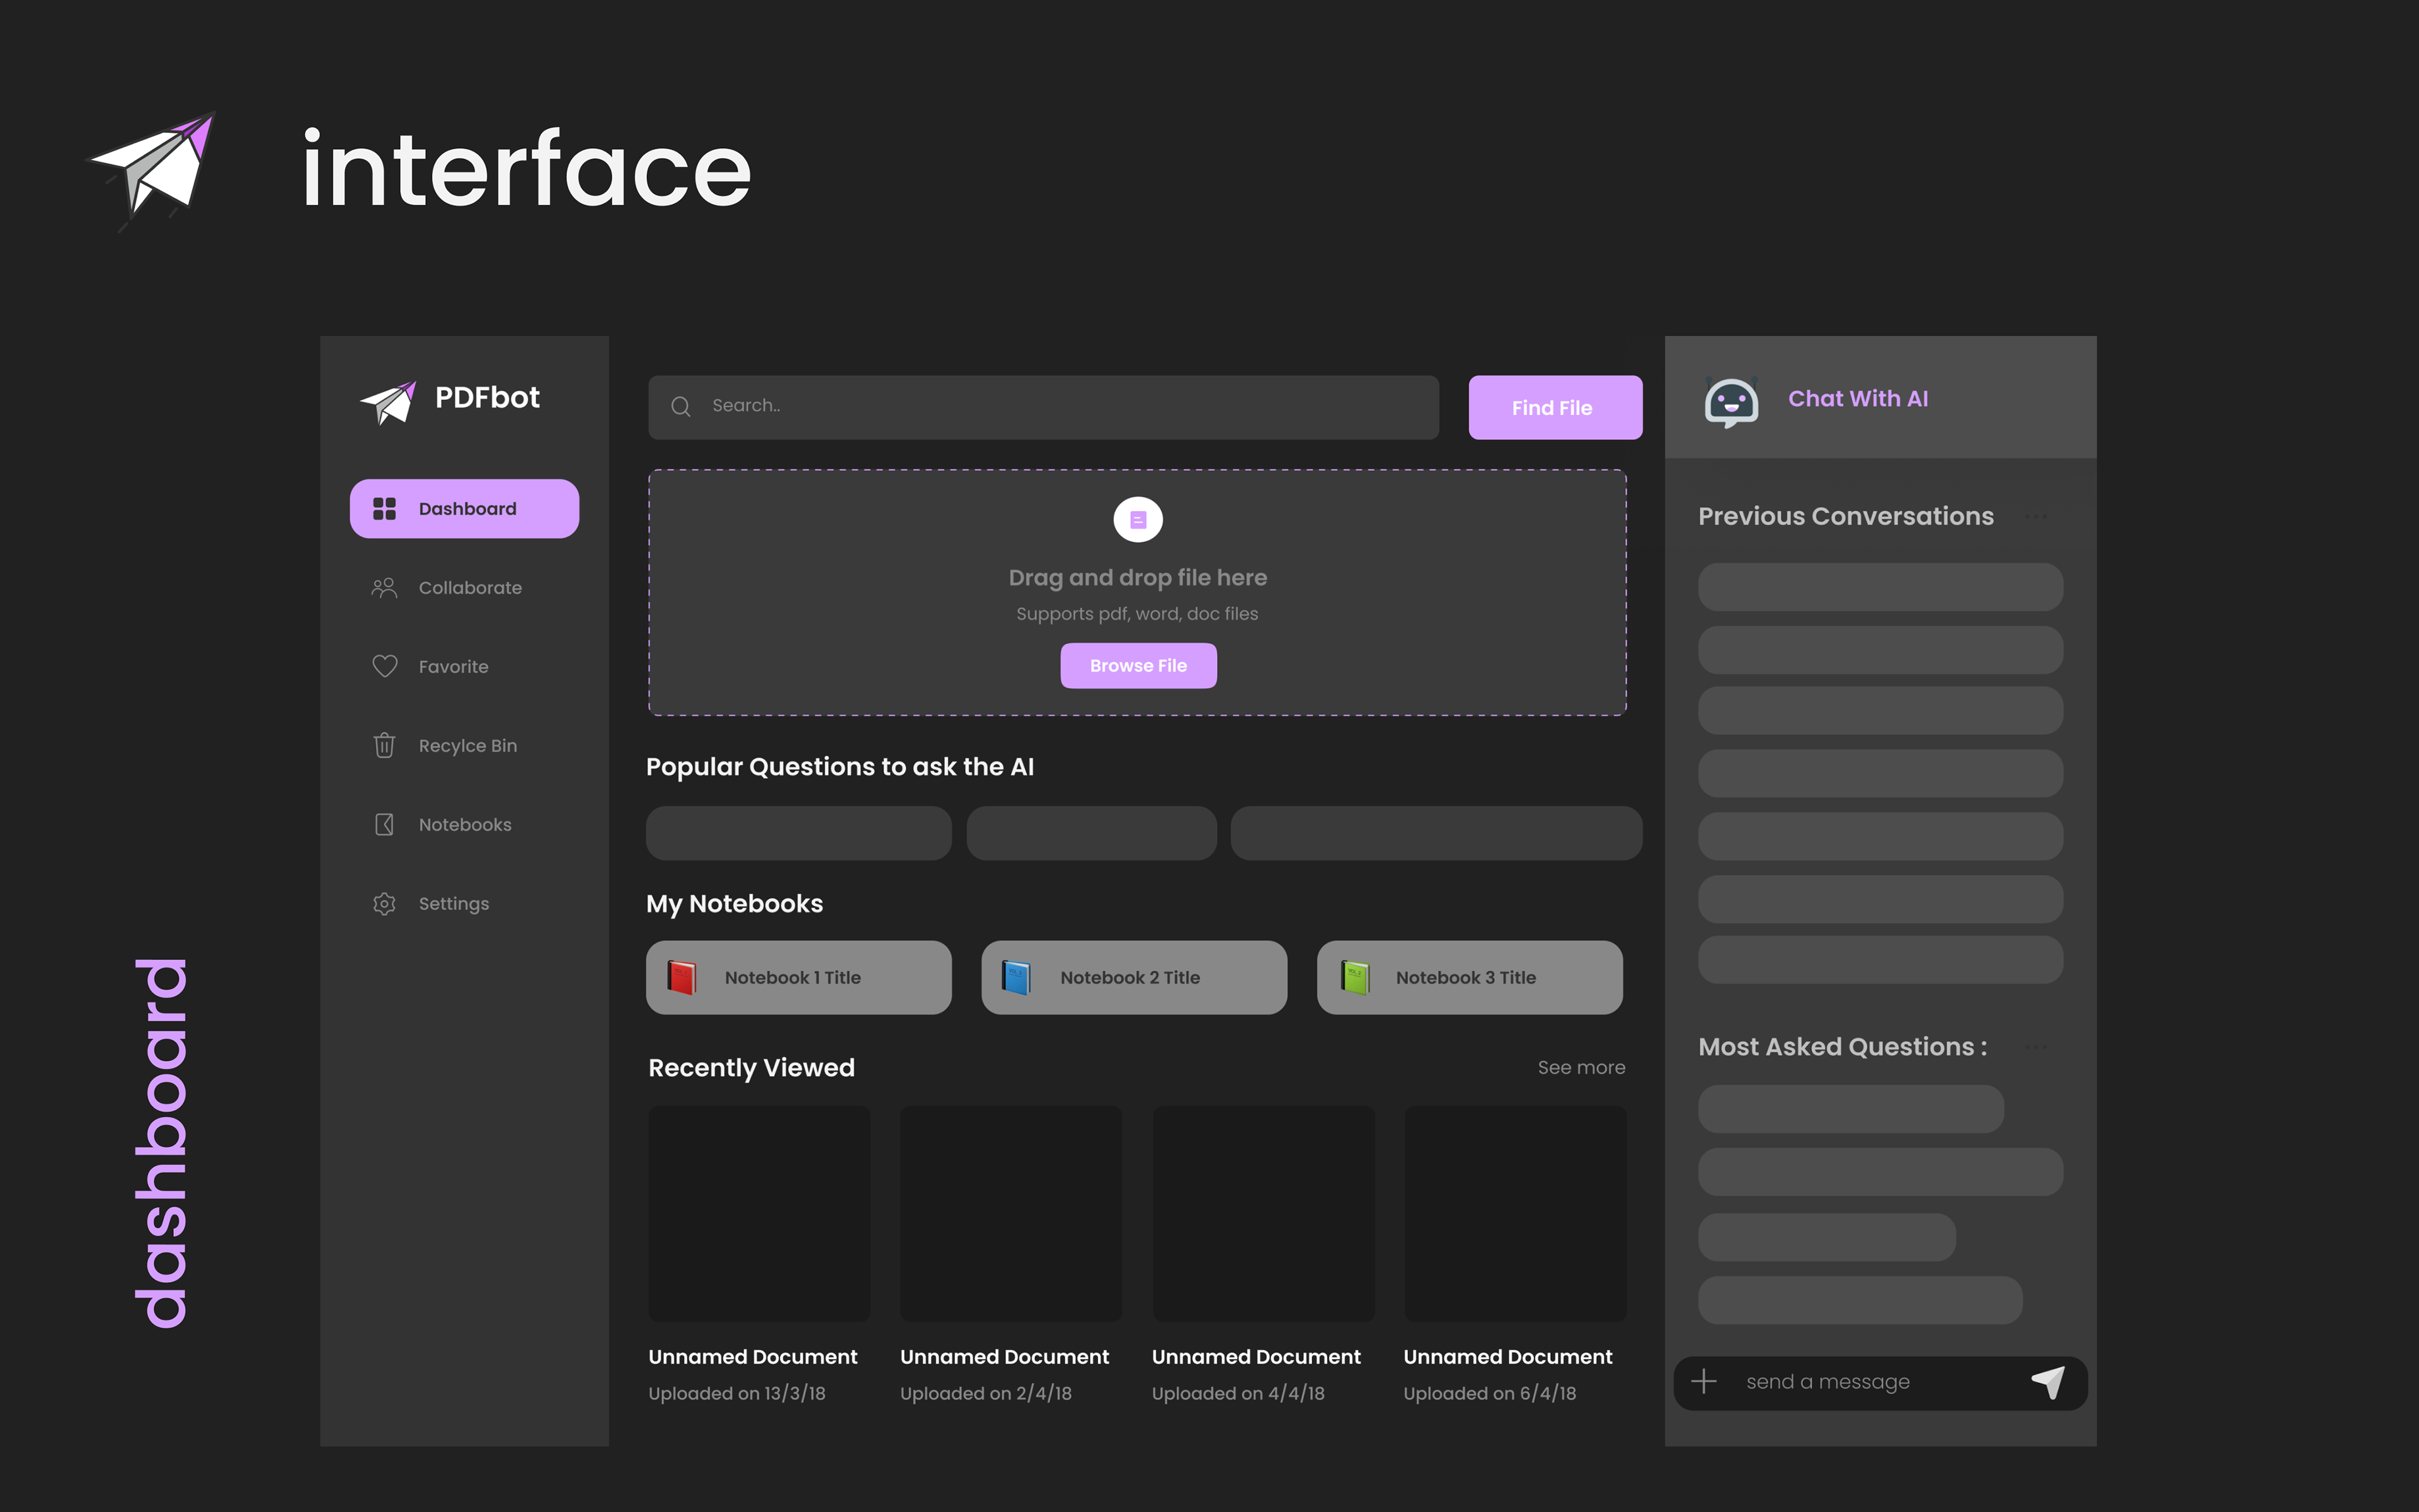
Task: Click 'Supports pdf, word, doc files' text
Action: click(x=1138, y=614)
